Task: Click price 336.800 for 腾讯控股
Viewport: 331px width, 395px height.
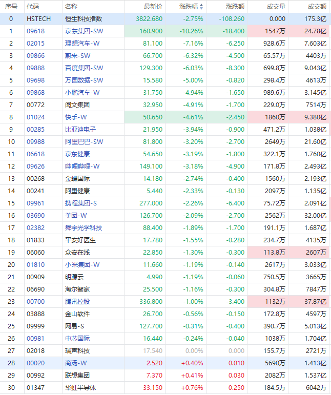Action: point(151,302)
